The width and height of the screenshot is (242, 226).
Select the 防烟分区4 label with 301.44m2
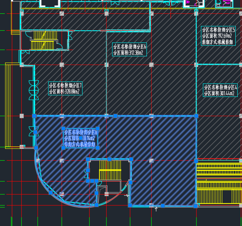tap(220, 90)
